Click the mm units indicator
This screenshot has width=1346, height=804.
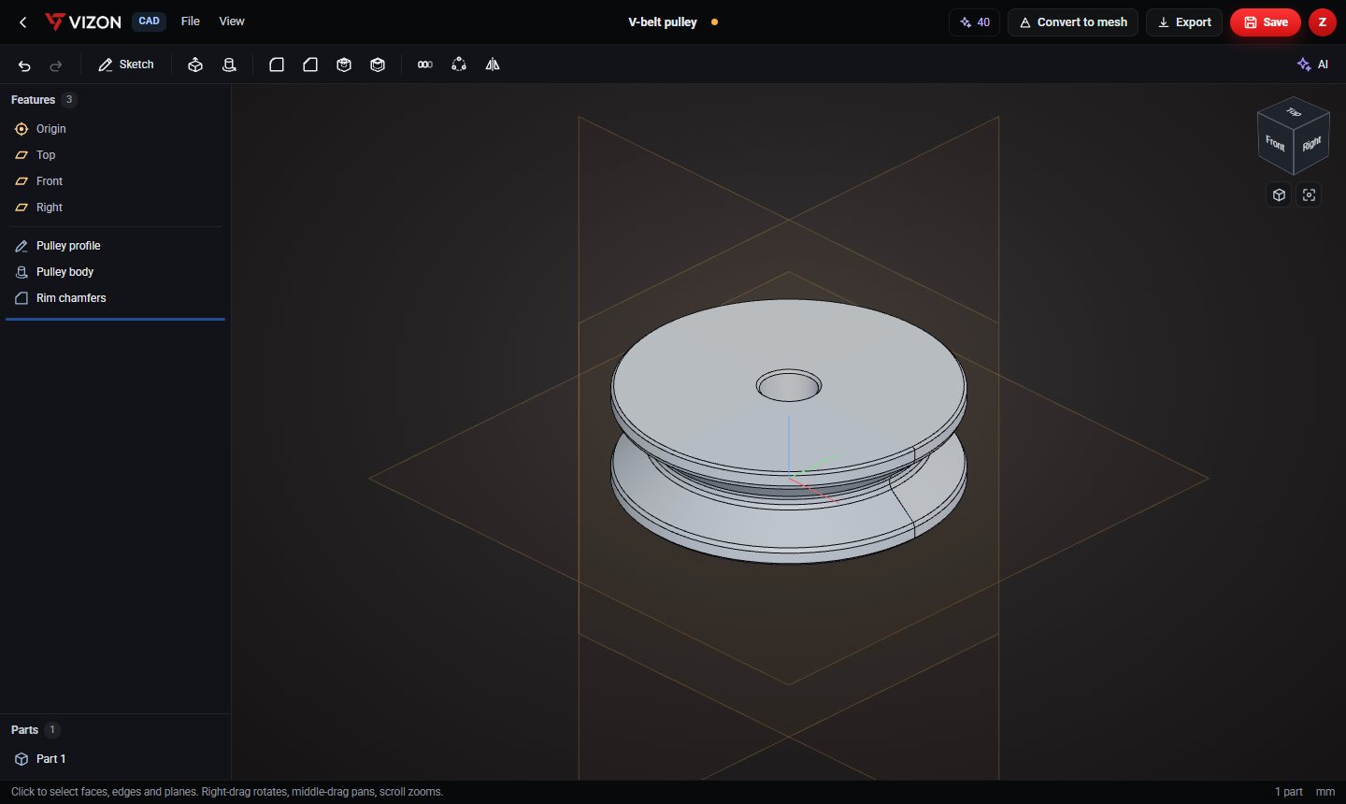tap(1325, 792)
